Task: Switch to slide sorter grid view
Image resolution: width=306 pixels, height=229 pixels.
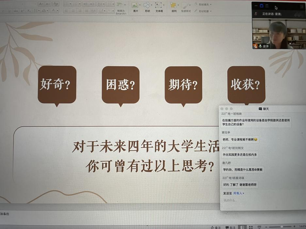Action: pyautogui.click(x=251, y=227)
